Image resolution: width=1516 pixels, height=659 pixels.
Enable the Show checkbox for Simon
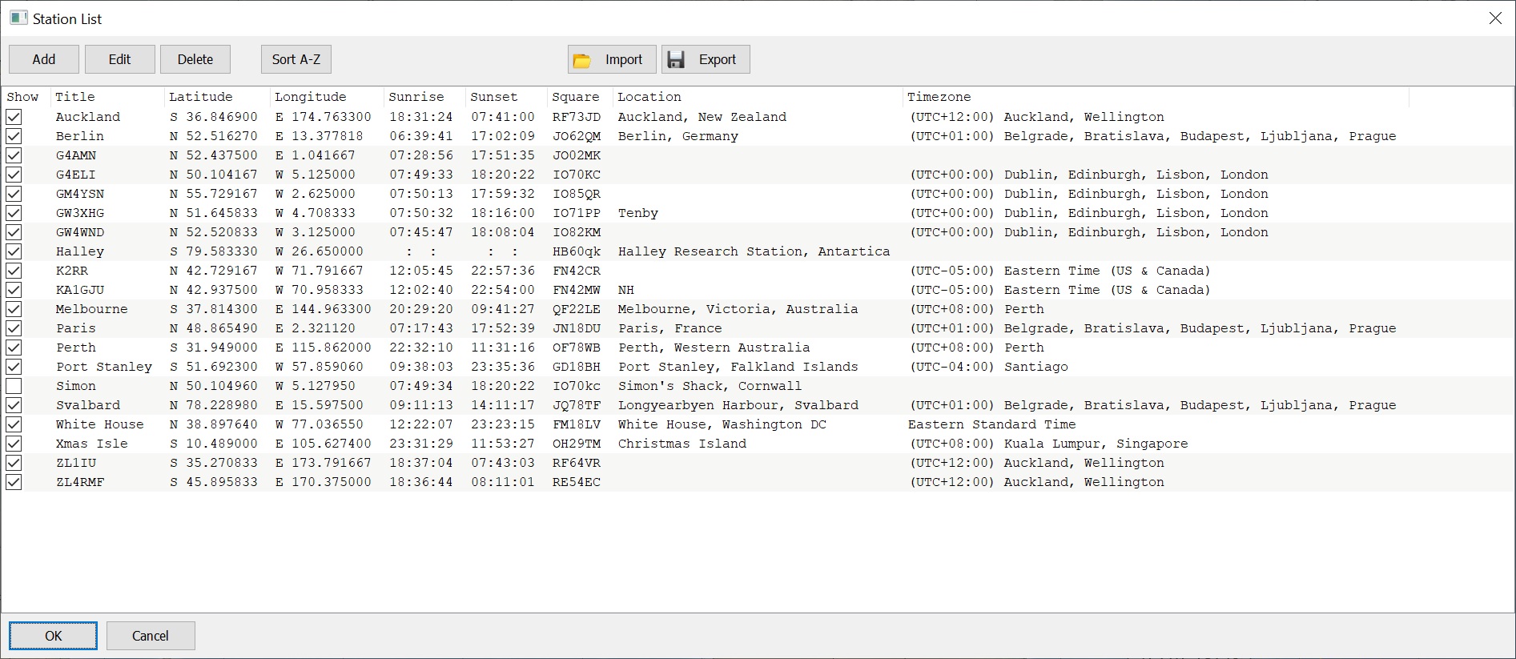pos(14,386)
